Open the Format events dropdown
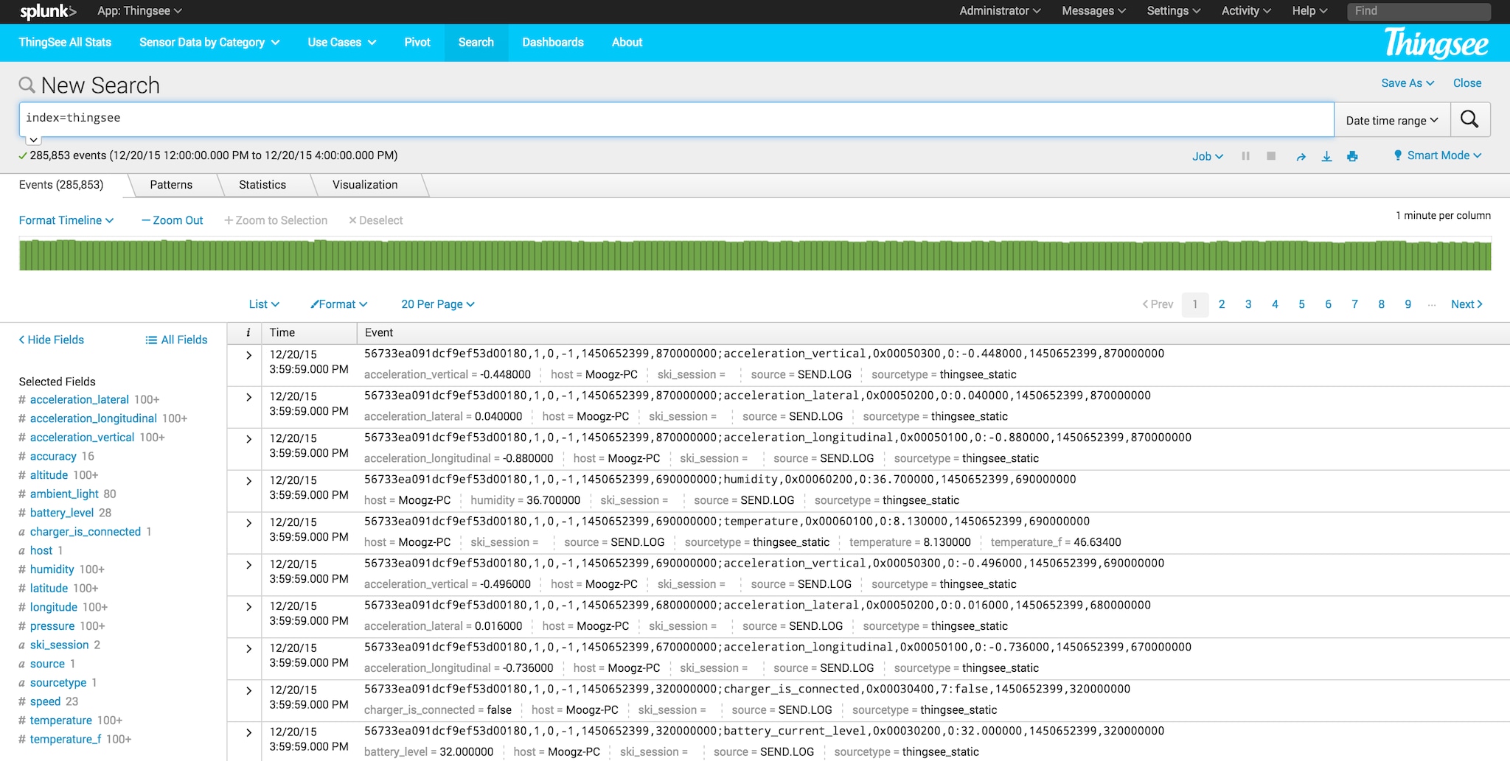This screenshot has width=1510, height=761. (x=338, y=304)
